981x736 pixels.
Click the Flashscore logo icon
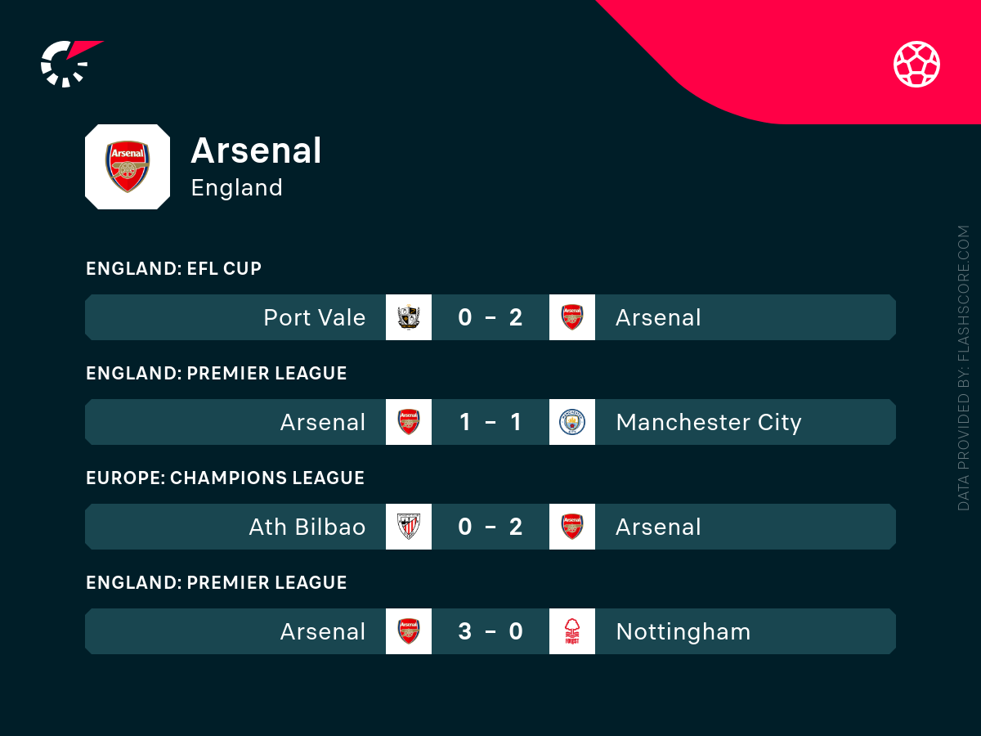[x=69, y=63]
